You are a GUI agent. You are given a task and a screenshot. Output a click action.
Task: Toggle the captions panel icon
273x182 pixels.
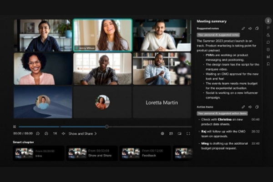click(x=171, y=134)
